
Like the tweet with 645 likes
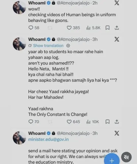[73, 122]
